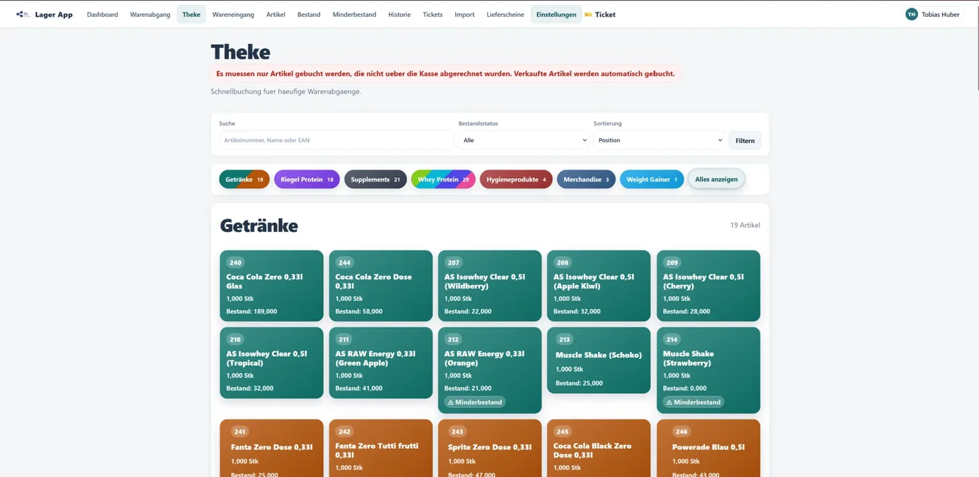Viewport: 979px width, 477px height.
Task: Filter by the Getränke category chip
Action: coord(244,179)
